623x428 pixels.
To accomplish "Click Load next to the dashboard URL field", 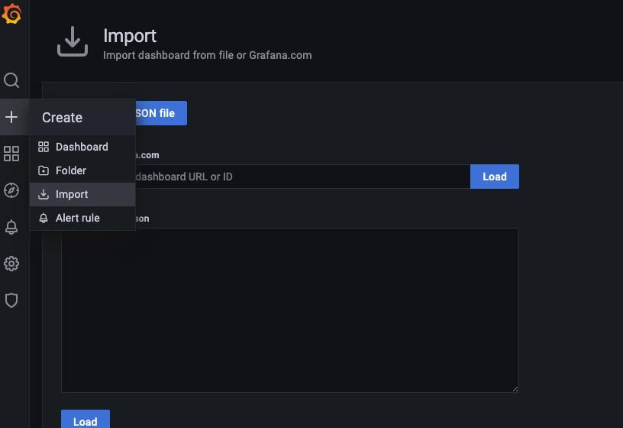I will coord(495,177).
